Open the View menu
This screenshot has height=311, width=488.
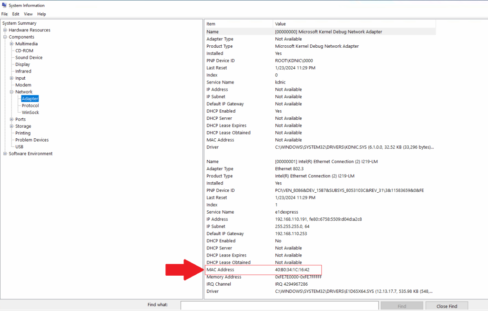tap(28, 14)
